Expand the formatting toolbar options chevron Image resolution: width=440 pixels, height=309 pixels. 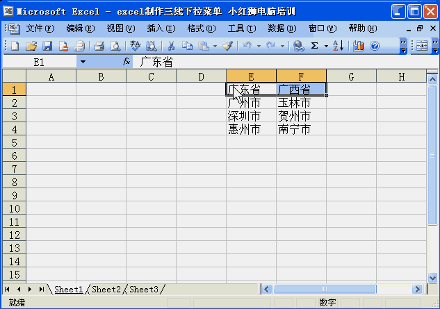[435, 47]
